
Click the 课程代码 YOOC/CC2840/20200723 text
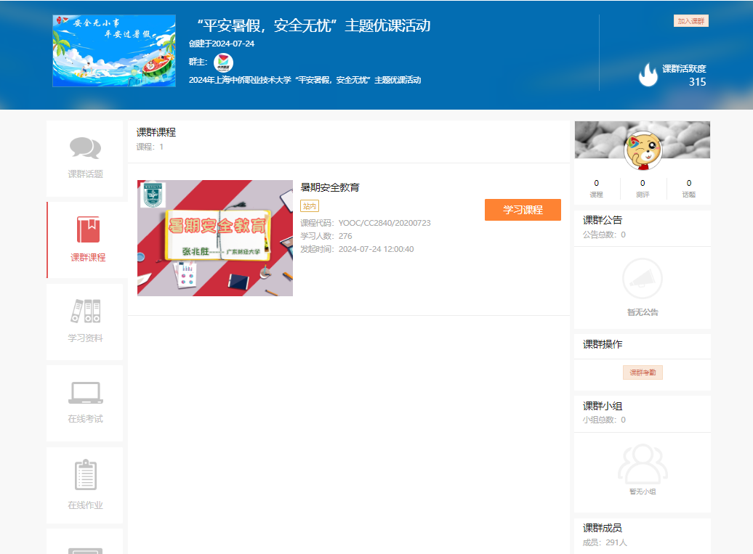point(366,223)
